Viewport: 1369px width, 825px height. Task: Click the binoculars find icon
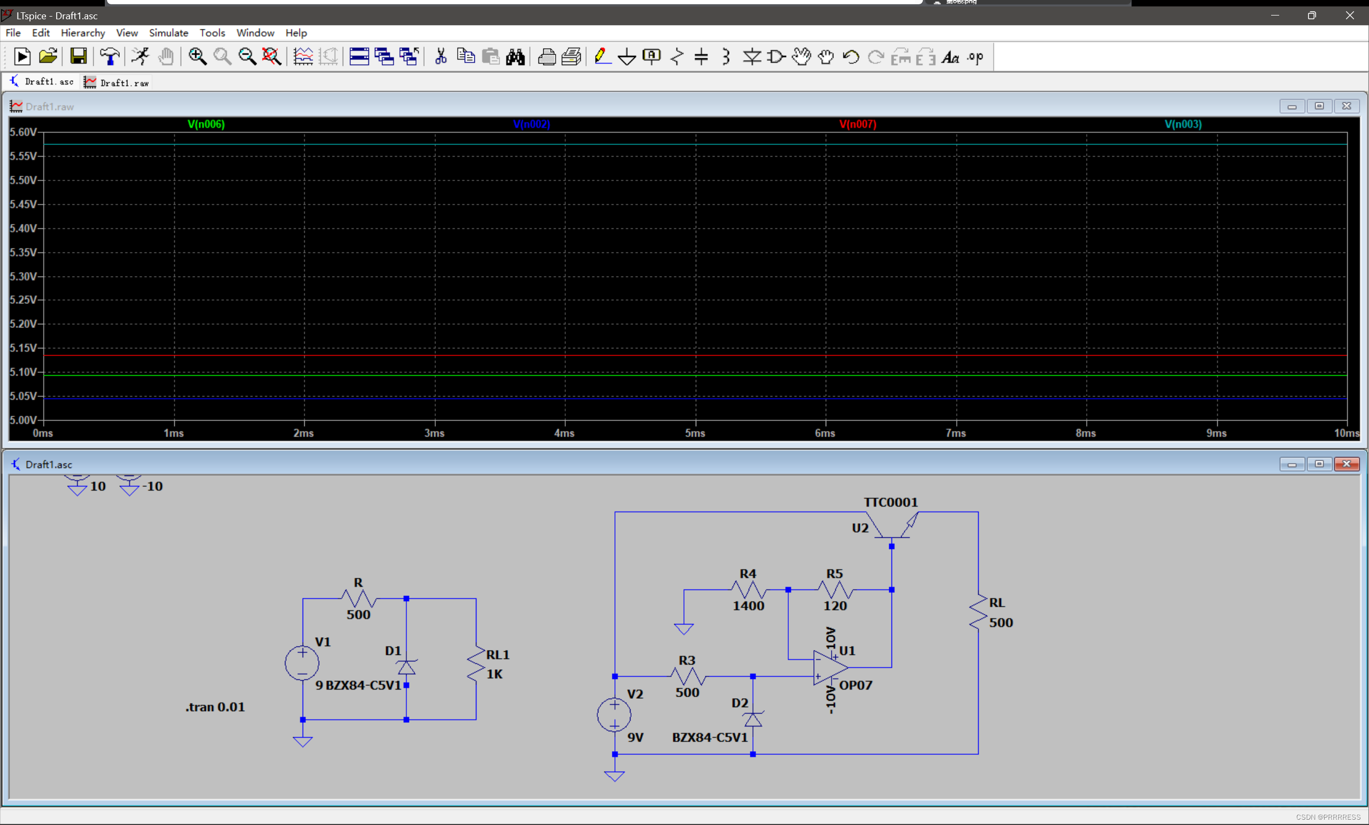[515, 56]
